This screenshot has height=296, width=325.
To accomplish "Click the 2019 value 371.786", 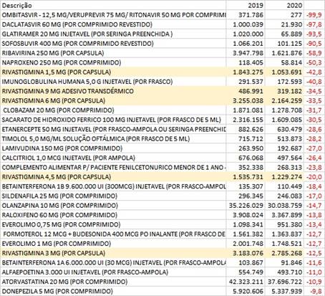I will pyautogui.click(x=246, y=15).
